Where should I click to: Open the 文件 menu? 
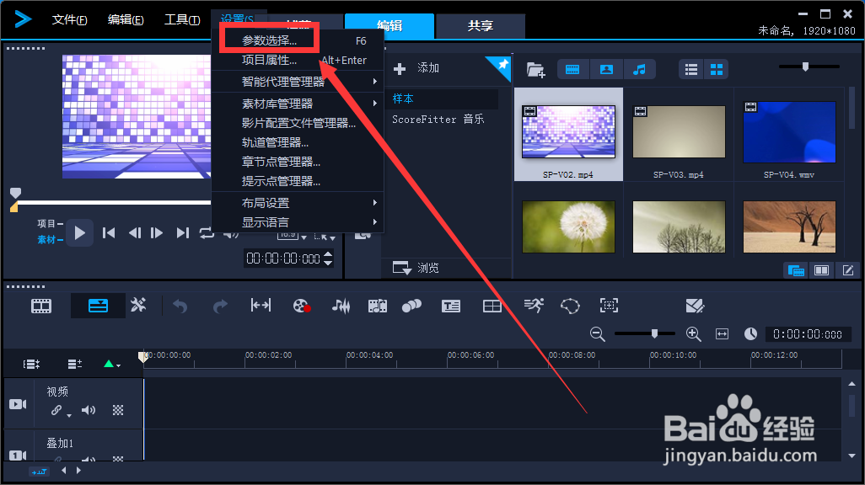tap(69, 20)
